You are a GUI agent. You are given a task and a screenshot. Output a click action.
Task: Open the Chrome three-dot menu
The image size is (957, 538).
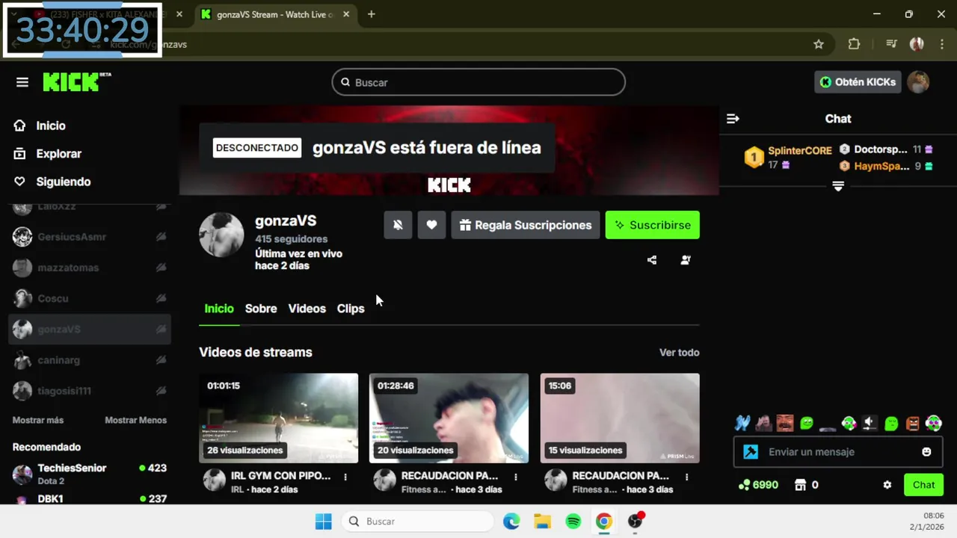click(x=942, y=44)
